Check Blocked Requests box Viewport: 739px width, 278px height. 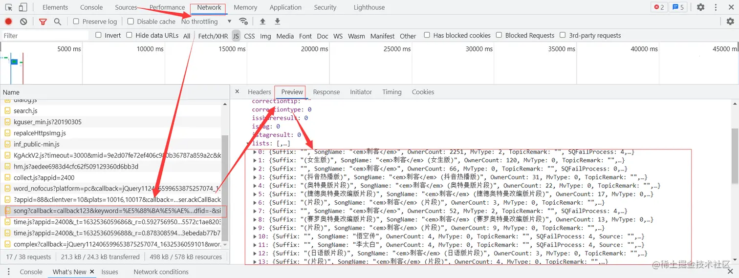[x=499, y=35]
